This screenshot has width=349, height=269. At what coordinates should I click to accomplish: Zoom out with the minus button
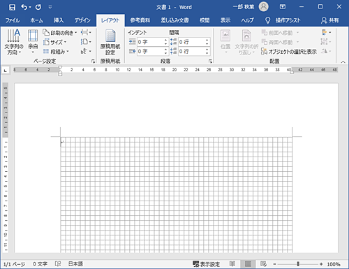point(274,264)
